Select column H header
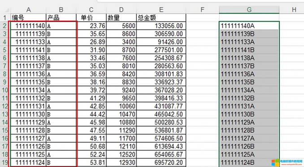The height and width of the screenshot is (167, 304). pyautogui.click(x=294, y=9)
